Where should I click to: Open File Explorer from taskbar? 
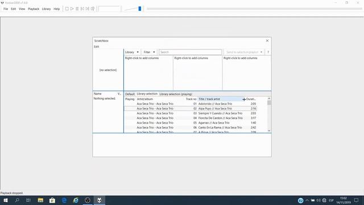coord(40,200)
